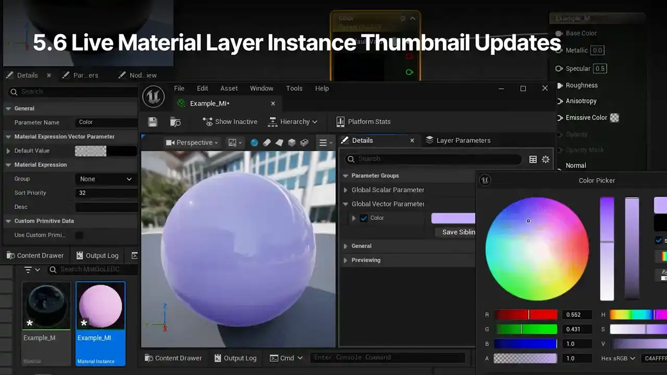This screenshot has width=667, height=375.
Task: Open Details panel settings gear icon
Action: pos(546,159)
